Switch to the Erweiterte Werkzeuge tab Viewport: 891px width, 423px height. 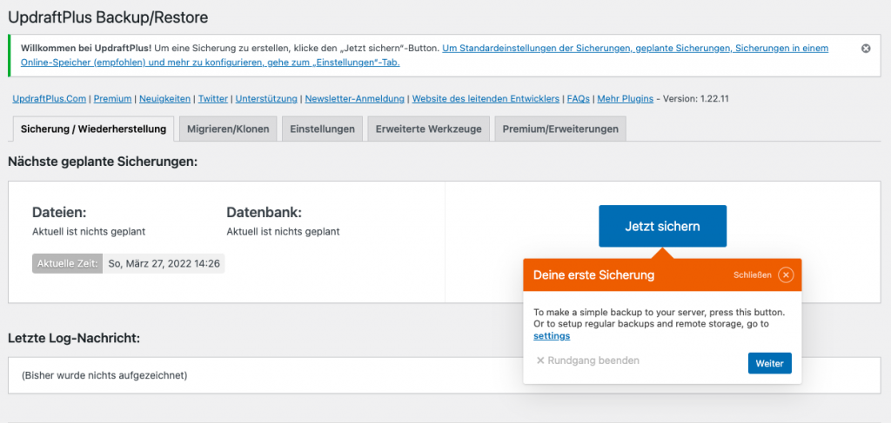(428, 129)
